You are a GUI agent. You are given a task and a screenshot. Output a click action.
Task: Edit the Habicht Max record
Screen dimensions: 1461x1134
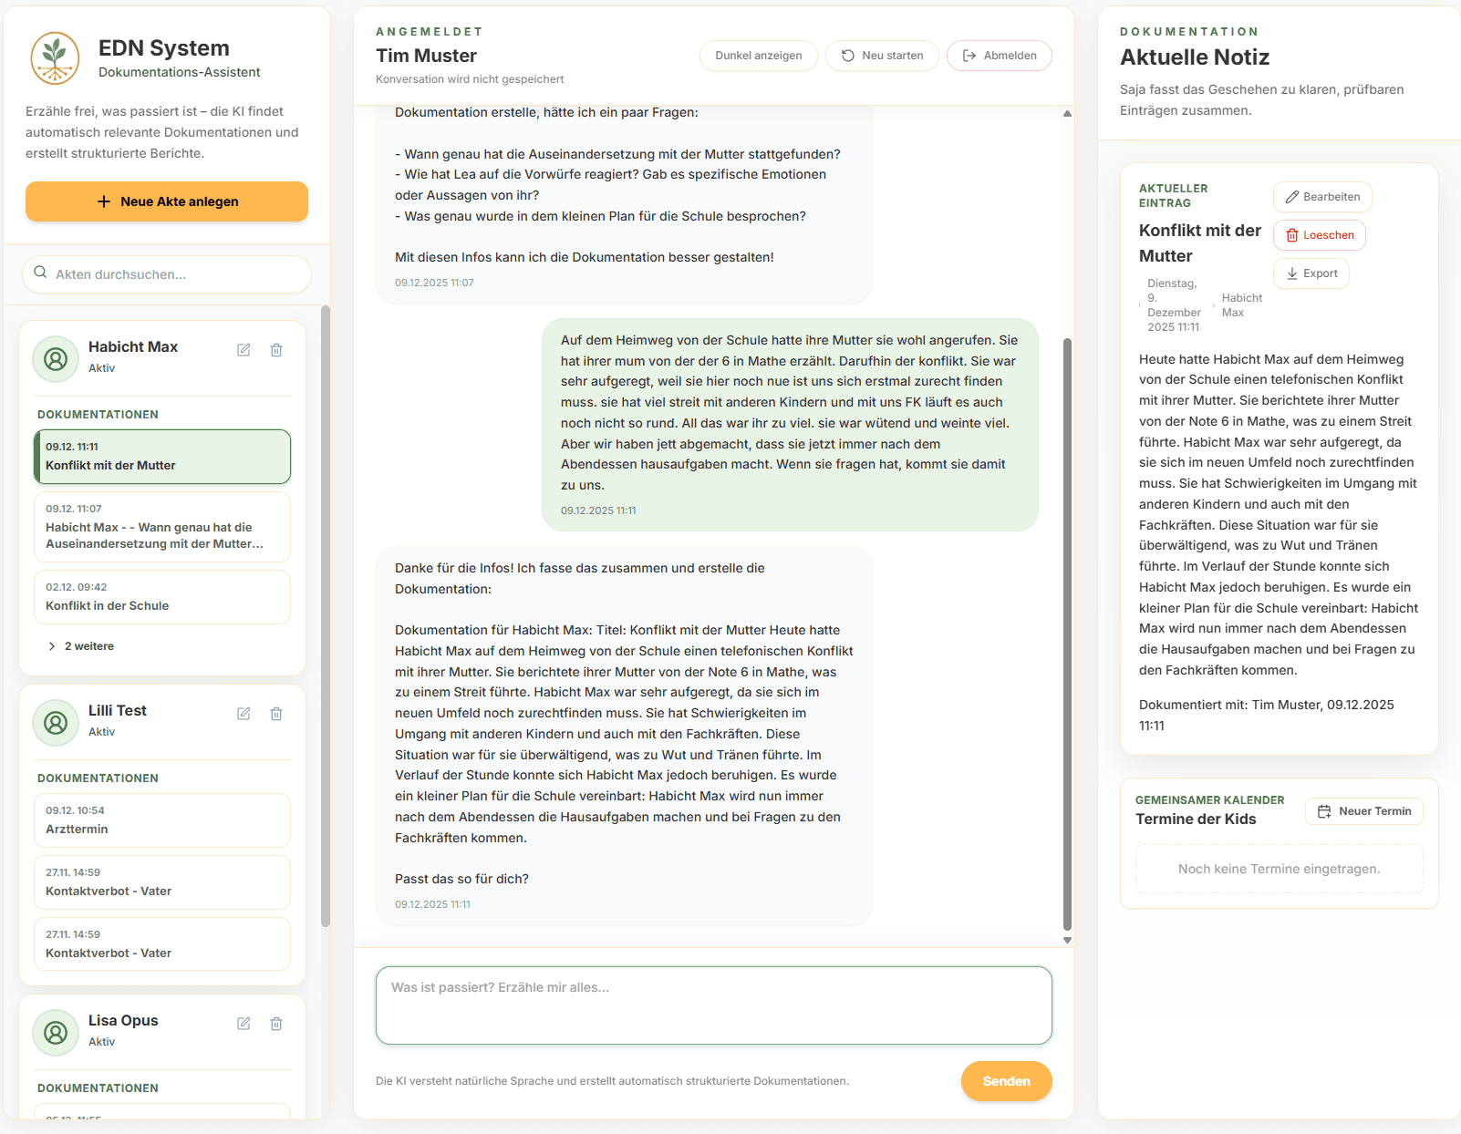(x=243, y=350)
